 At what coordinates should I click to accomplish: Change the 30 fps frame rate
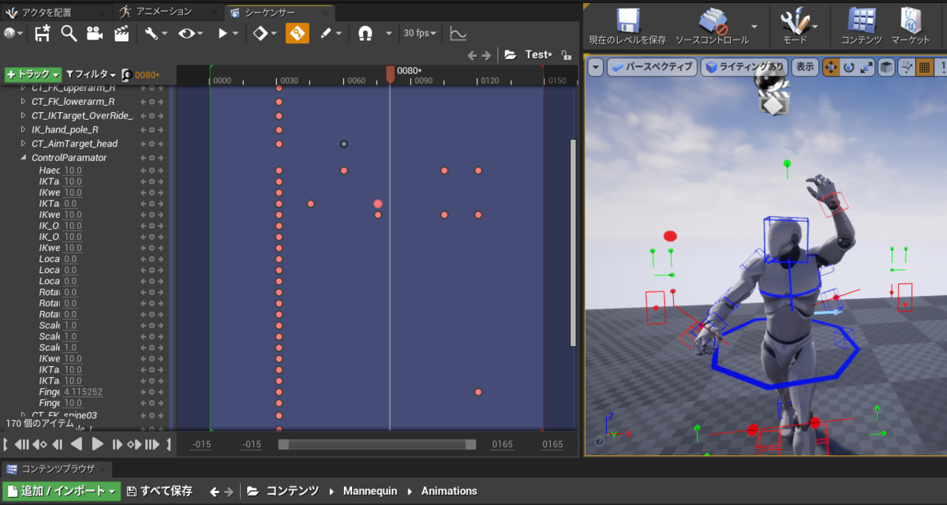click(x=421, y=33)
